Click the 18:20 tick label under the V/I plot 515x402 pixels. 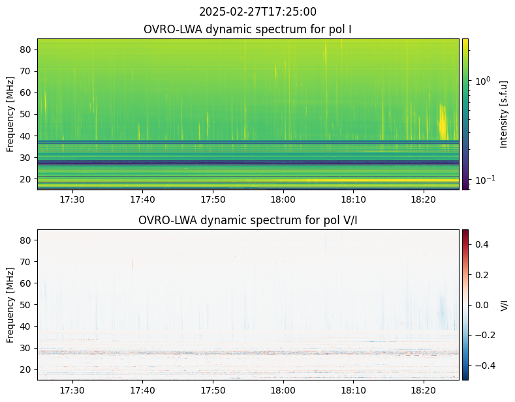coord(424,390)
